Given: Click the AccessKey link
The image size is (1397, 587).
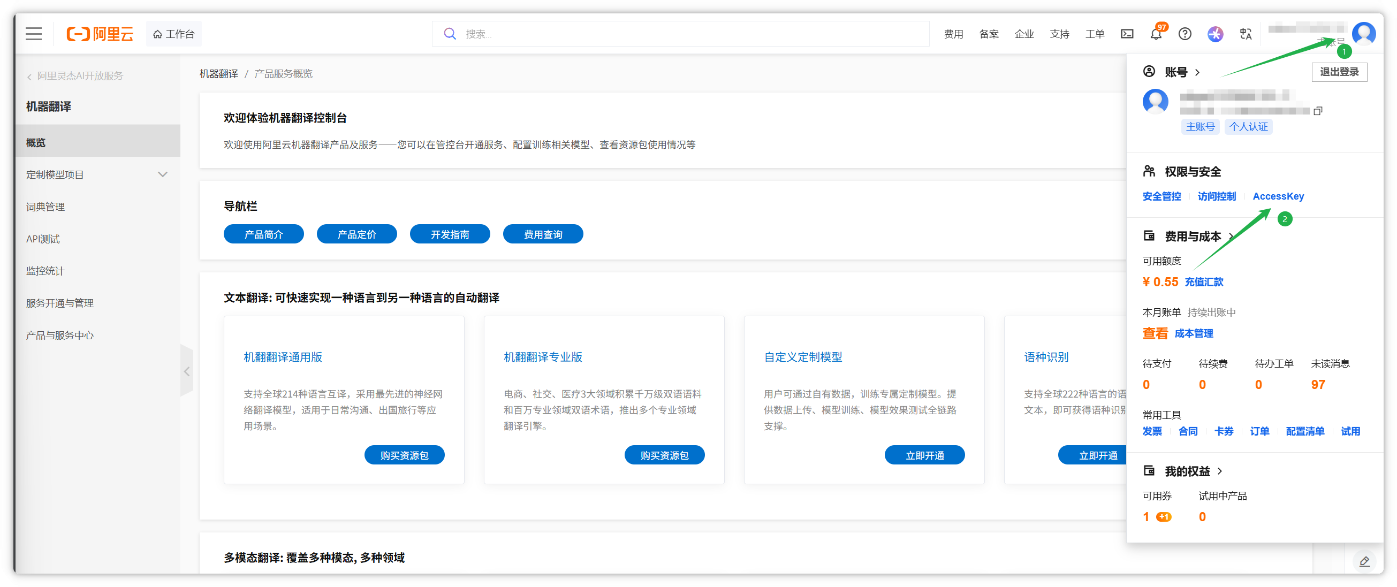Looking at the screenshot, I should (x=1278, y=196).
